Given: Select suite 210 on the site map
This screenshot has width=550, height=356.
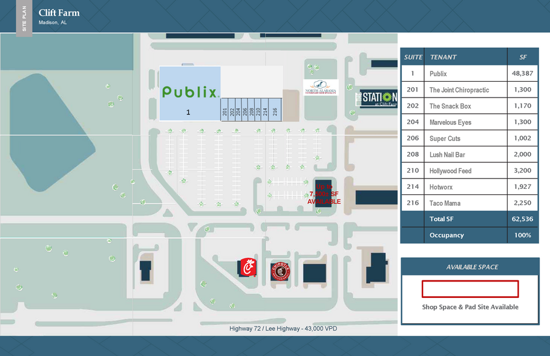Looking at the screenshot, I should 258,110.
